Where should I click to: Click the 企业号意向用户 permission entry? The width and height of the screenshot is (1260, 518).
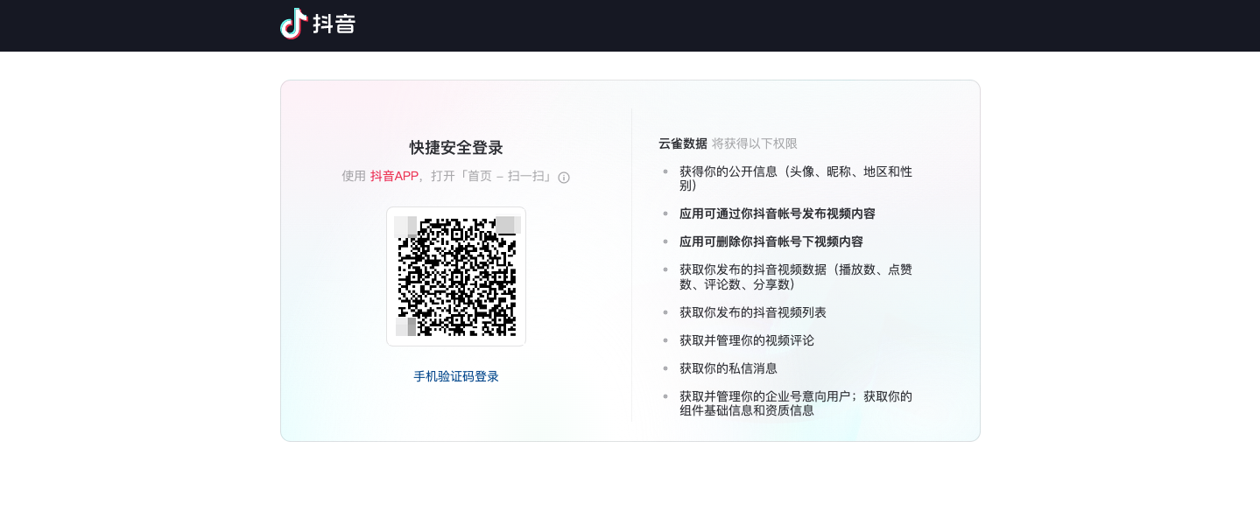coord(795,403)
